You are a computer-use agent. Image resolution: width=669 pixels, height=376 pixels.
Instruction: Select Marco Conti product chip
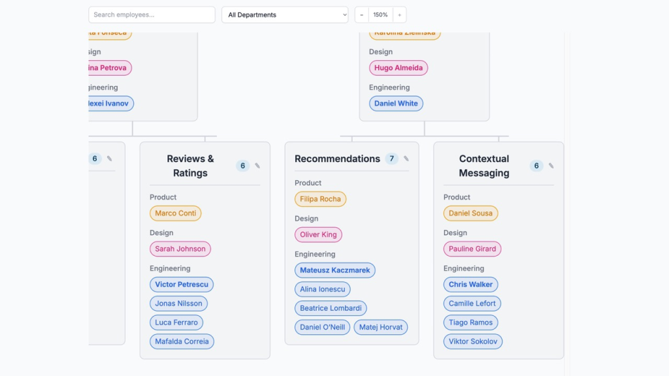point(175,213)
